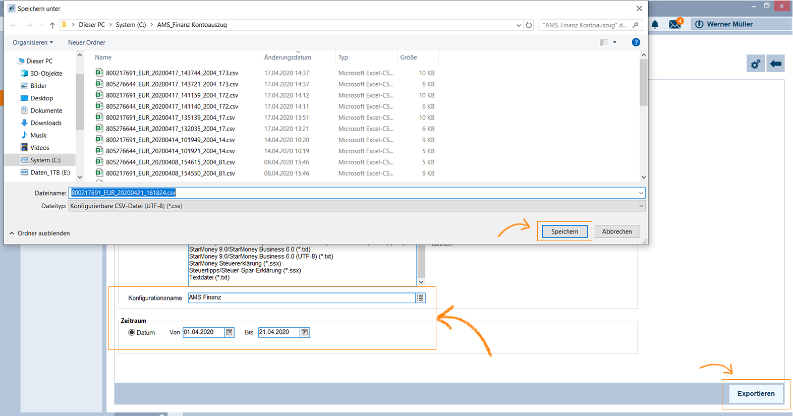The height and width of the screenshot is (416, 793).
Task: Expand the Dateityp dropdown
Action: click(x=641, y=206)
